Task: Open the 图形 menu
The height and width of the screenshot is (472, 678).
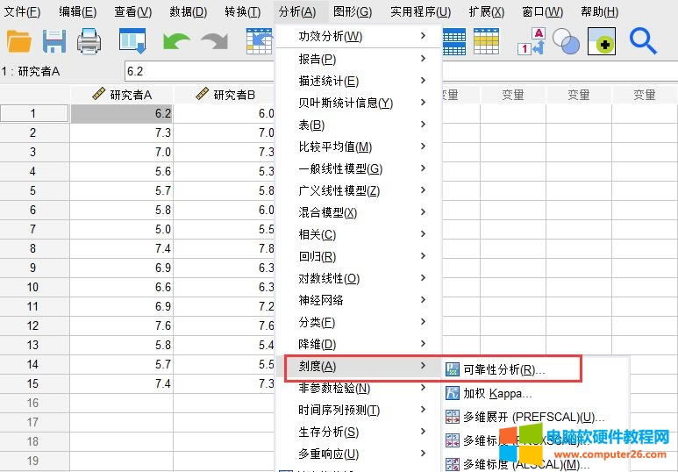Action: (x=353, y=11)
